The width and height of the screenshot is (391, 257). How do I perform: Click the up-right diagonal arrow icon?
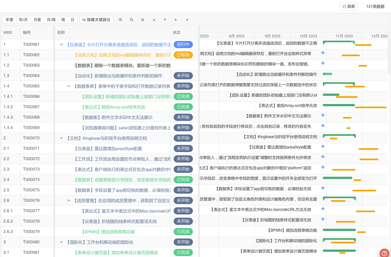[x=165, y=20]
